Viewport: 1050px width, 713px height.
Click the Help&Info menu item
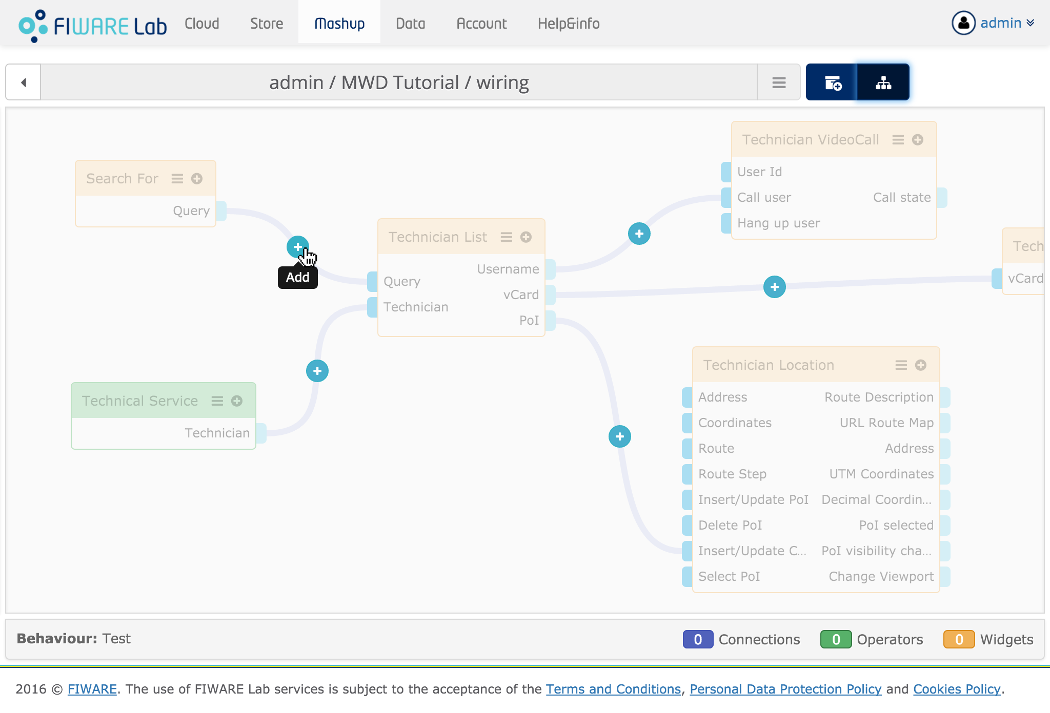coord(569,23)
